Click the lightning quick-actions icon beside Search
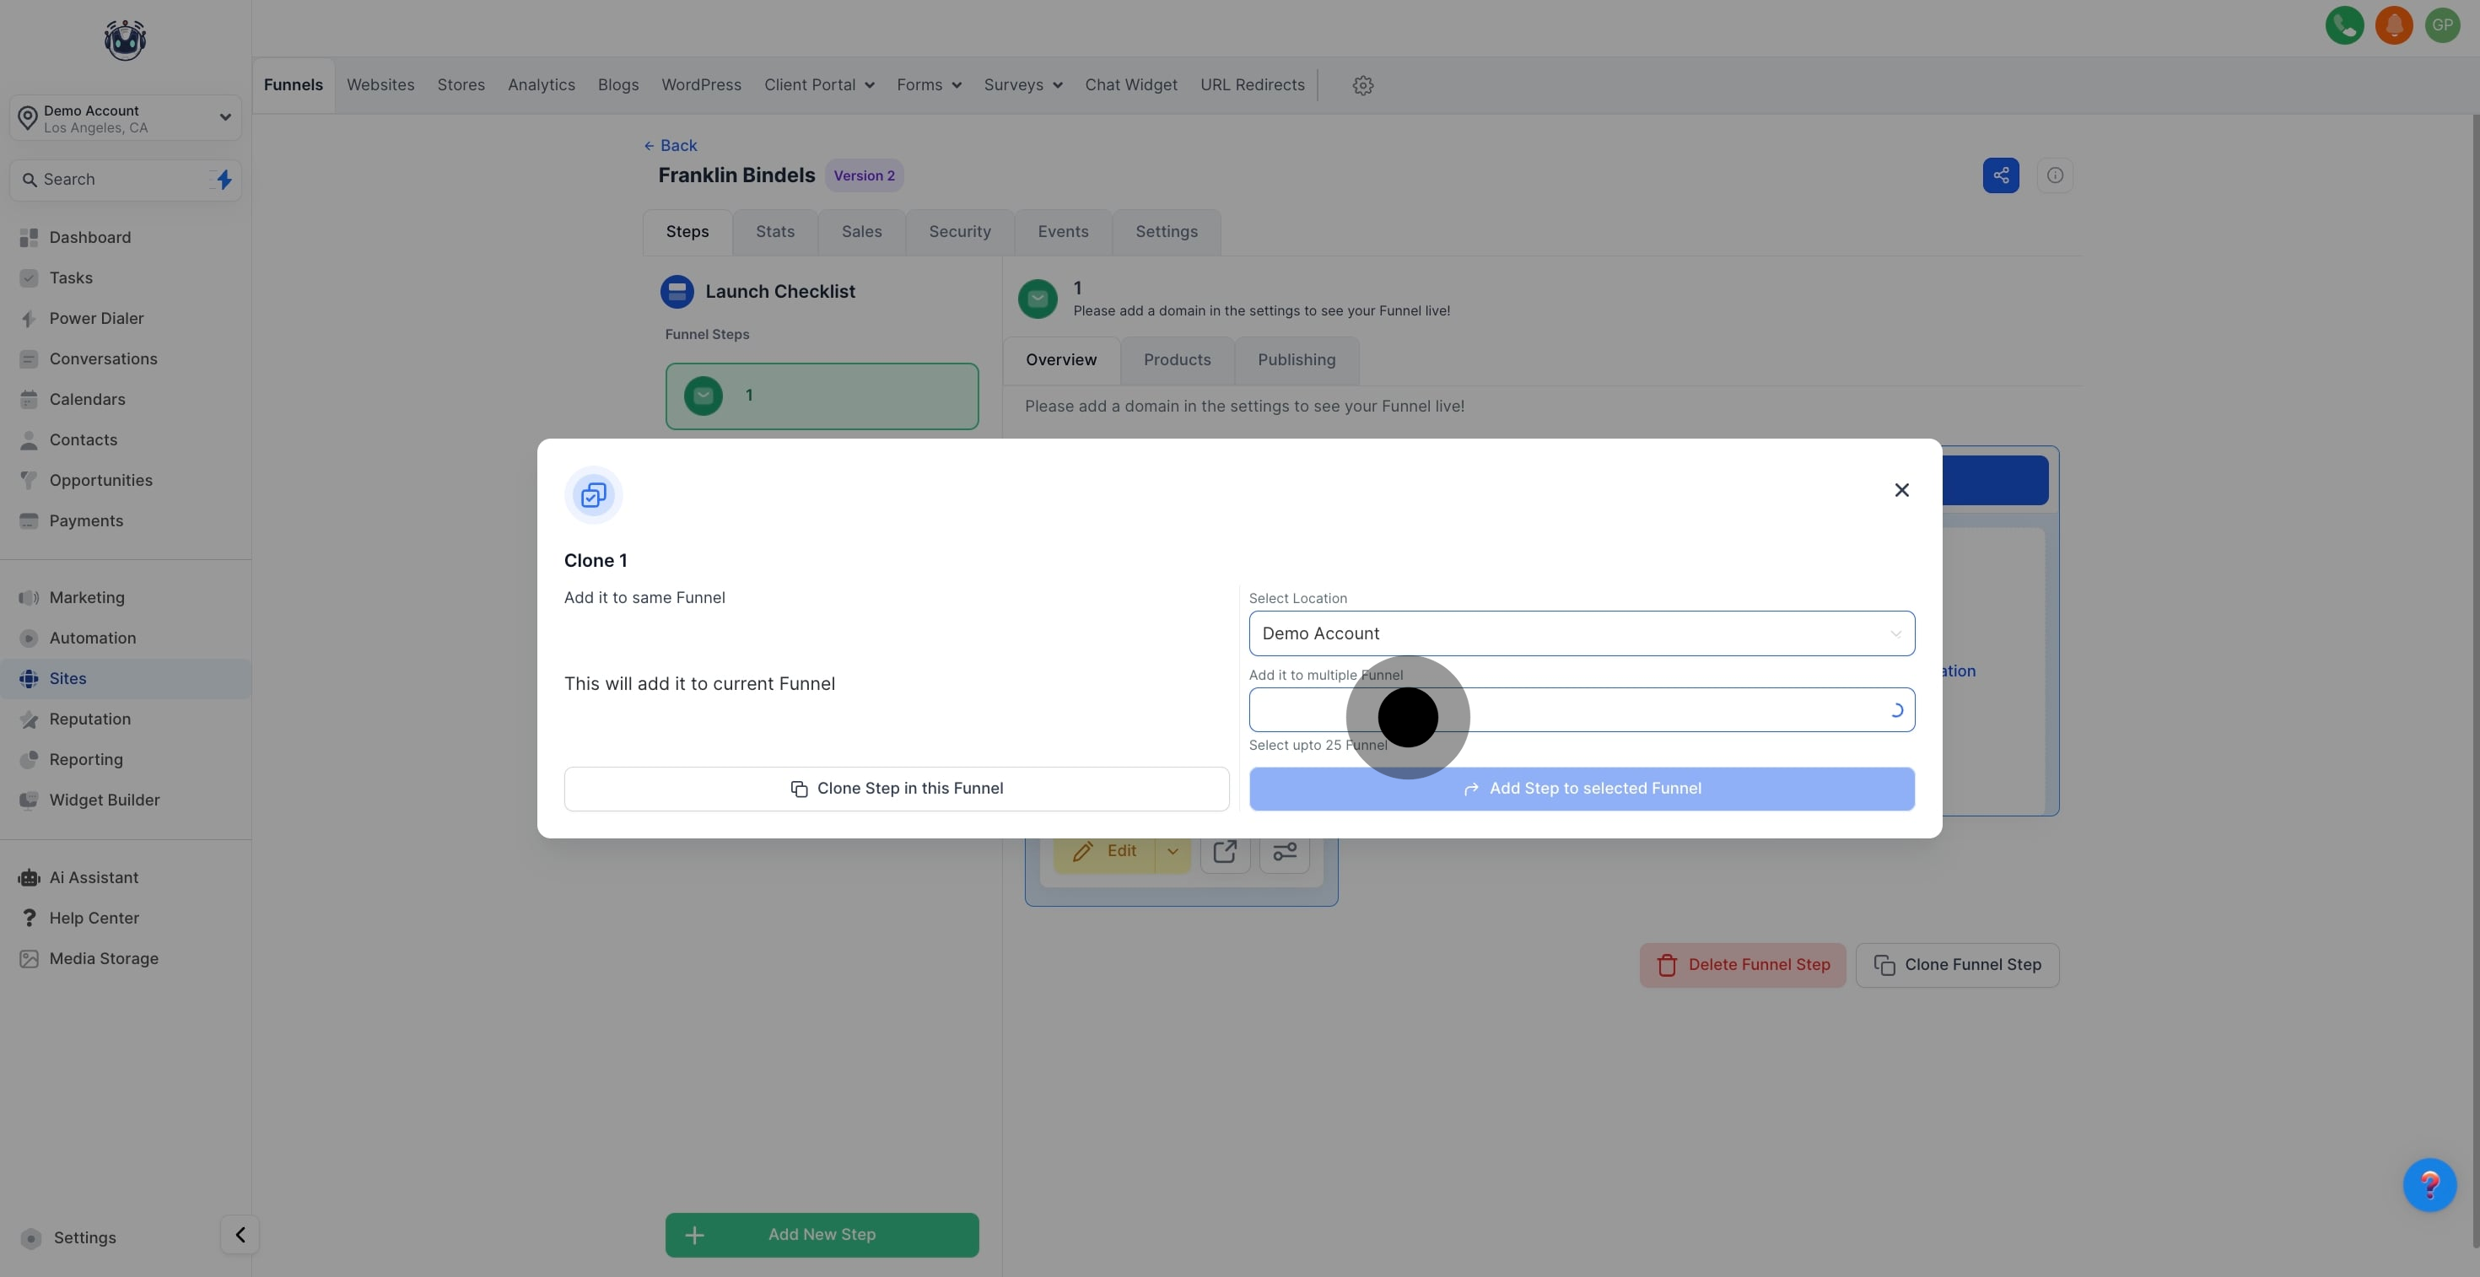 point(224,180)
